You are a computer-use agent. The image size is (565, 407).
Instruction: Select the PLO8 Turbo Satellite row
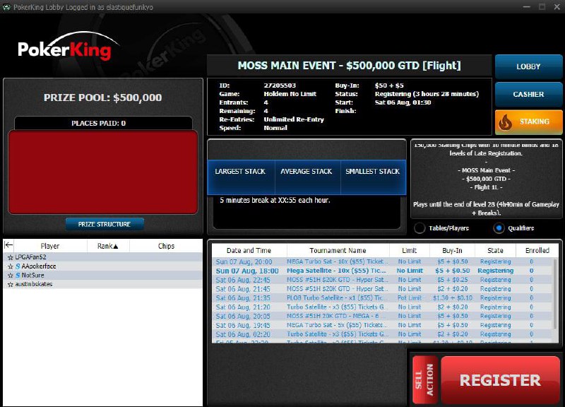(x=383, y=297)
